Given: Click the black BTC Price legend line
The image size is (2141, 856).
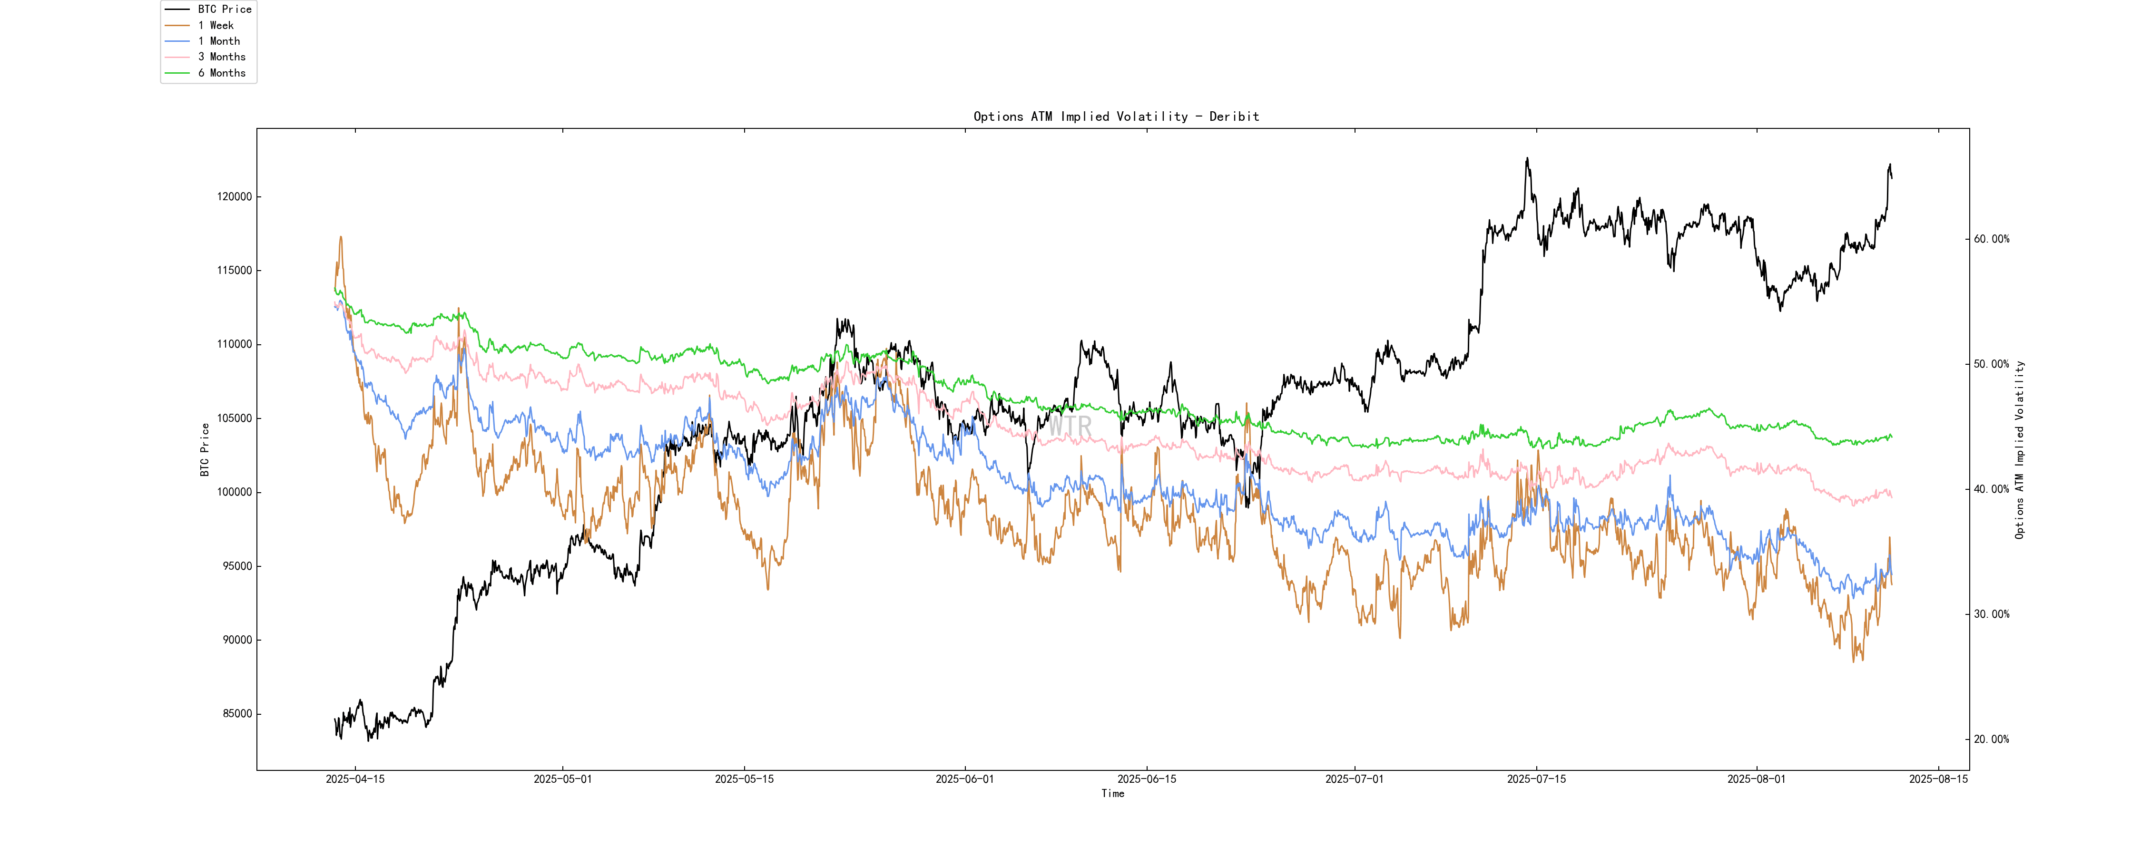Looking at the screenshot, I should coord(177,9).
